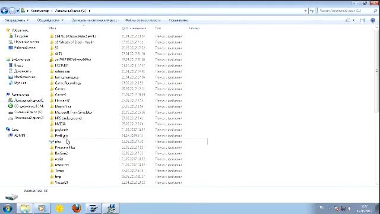Select the folder icon named 4453

tap(52, 53)
